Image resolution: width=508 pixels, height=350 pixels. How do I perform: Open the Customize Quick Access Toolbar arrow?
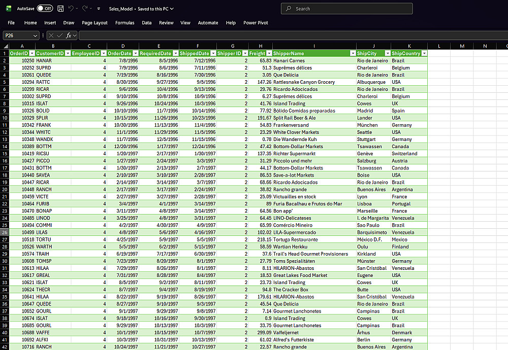[99, 9]
